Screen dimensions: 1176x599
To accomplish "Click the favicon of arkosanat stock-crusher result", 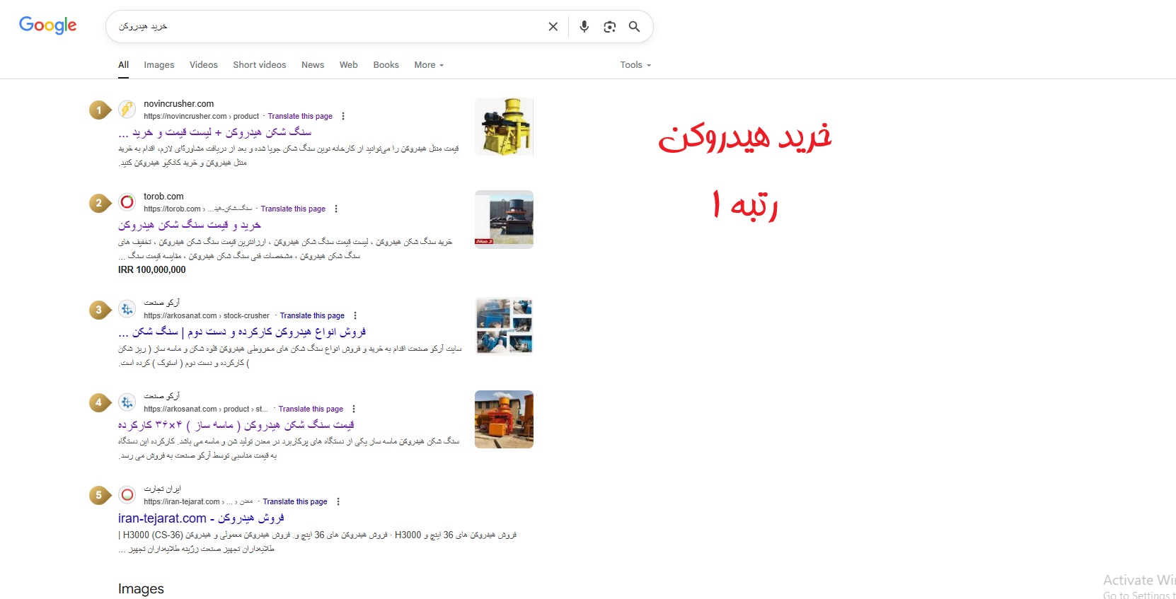I will point(127,308).
